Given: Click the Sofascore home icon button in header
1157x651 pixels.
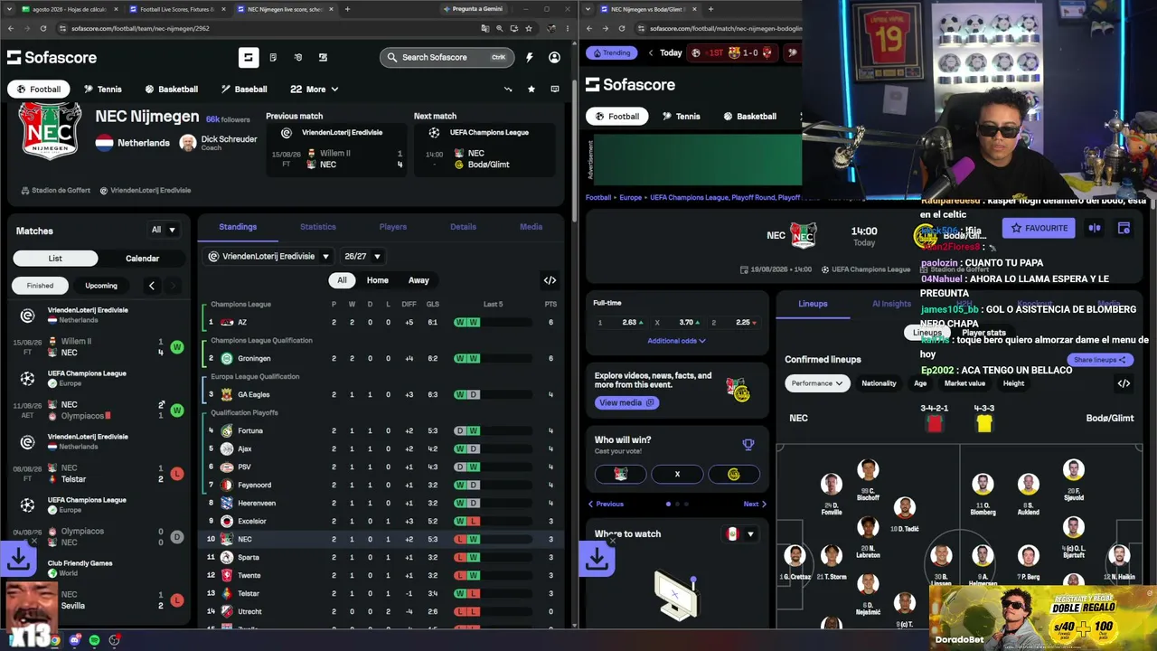Looking at the screenshot, I should (x=249, y=58).
